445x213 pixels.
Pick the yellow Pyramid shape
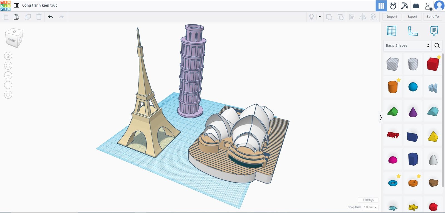[433, 136]
